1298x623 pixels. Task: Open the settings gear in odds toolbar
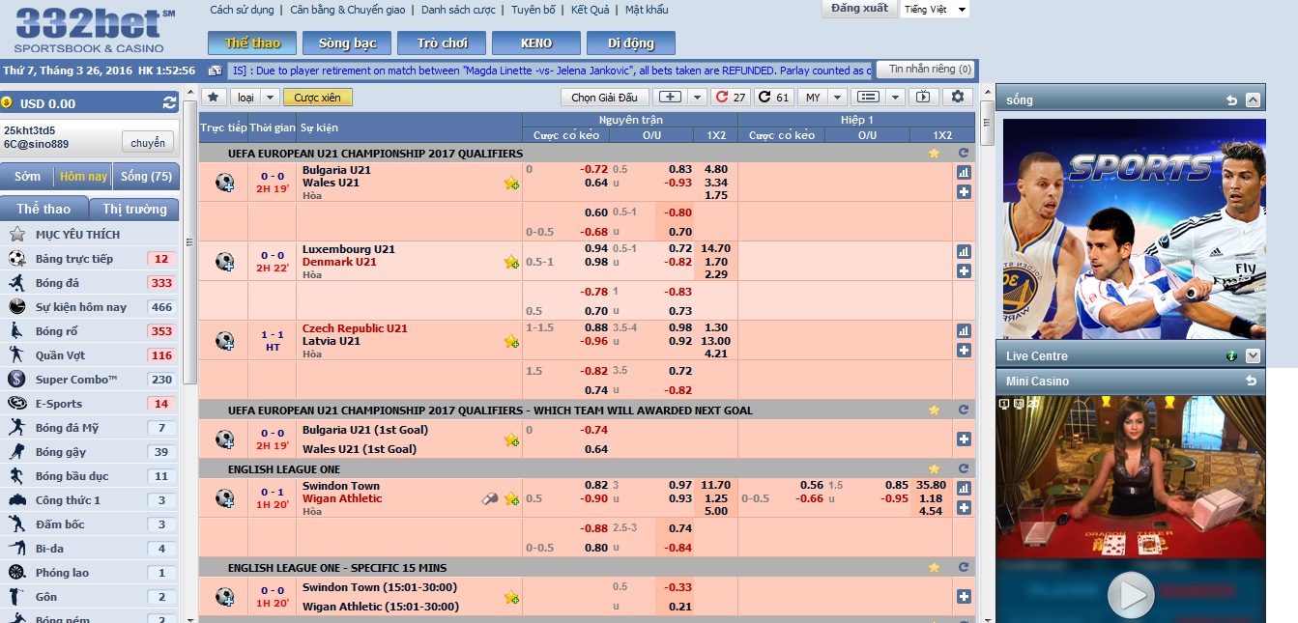(x=957, y=97)
